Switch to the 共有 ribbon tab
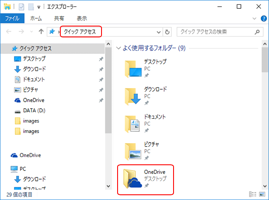 pos(59,18)
